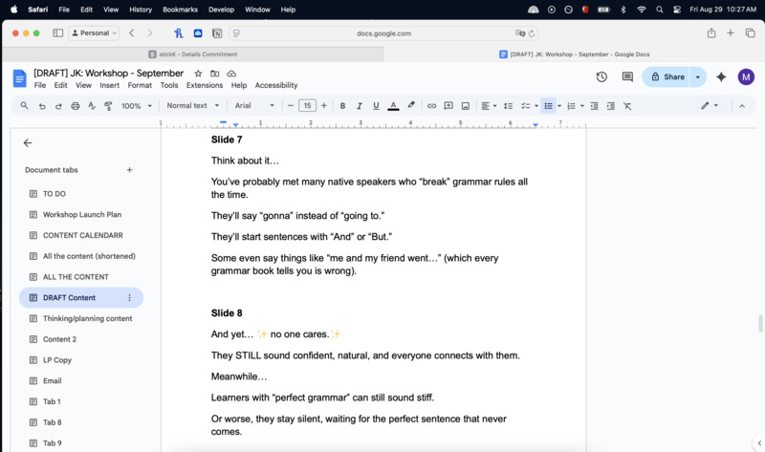Open the Extensions menu
The width and height of the screenshot is (765, 452).
(205, 85)
